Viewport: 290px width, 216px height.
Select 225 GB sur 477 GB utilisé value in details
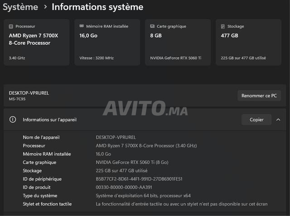(121, 171)
